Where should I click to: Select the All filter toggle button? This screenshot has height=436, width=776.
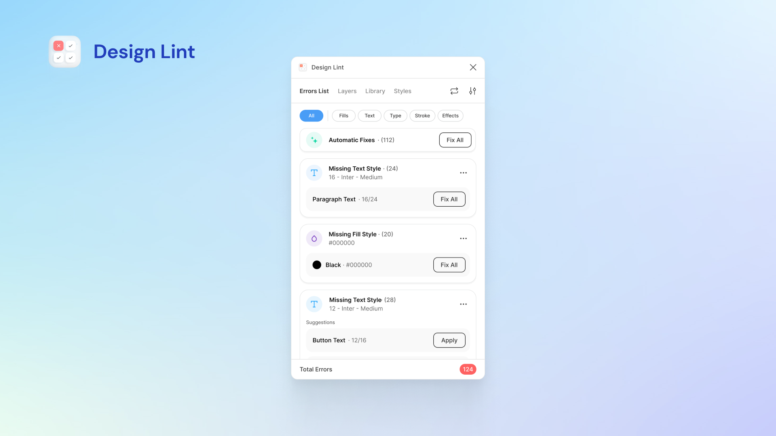tap(311, 115)
